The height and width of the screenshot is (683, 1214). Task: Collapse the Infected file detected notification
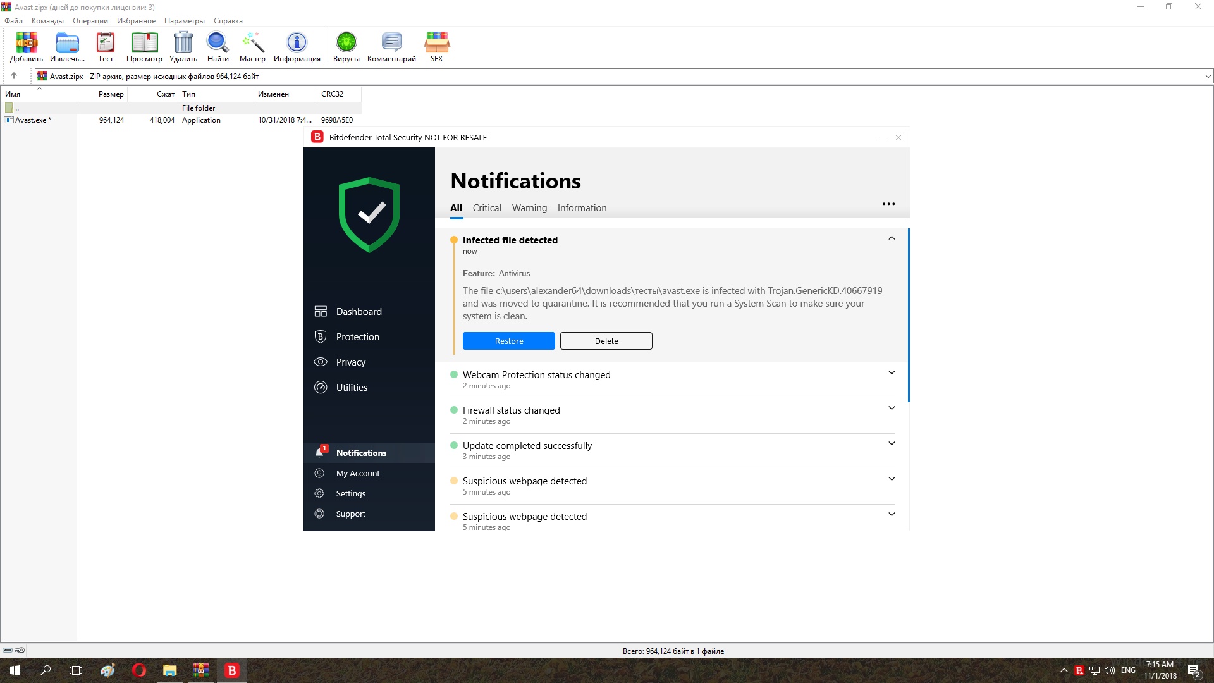tap(892, 238)
